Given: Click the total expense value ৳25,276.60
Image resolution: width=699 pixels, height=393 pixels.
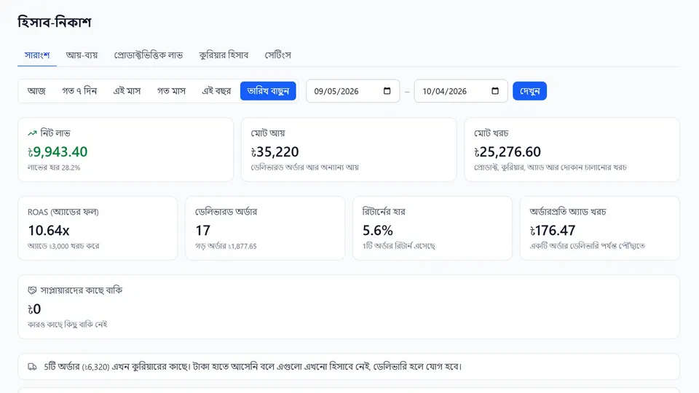Looking at the screenshot, I should 508,152.
